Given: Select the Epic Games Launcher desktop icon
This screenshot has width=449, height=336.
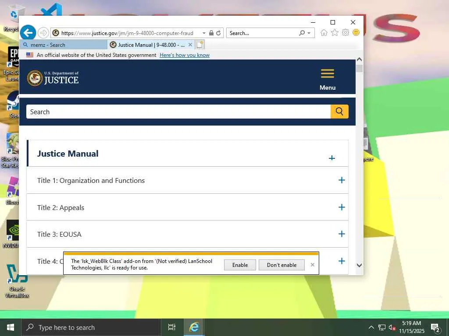Looking at the screenshot, I should [x=11, y=64].
